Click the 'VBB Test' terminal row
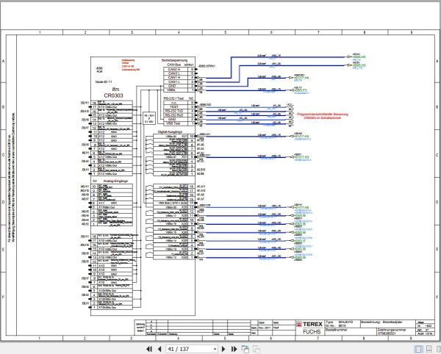The width and height of the screenshot is (441, 354). (179, 123)
